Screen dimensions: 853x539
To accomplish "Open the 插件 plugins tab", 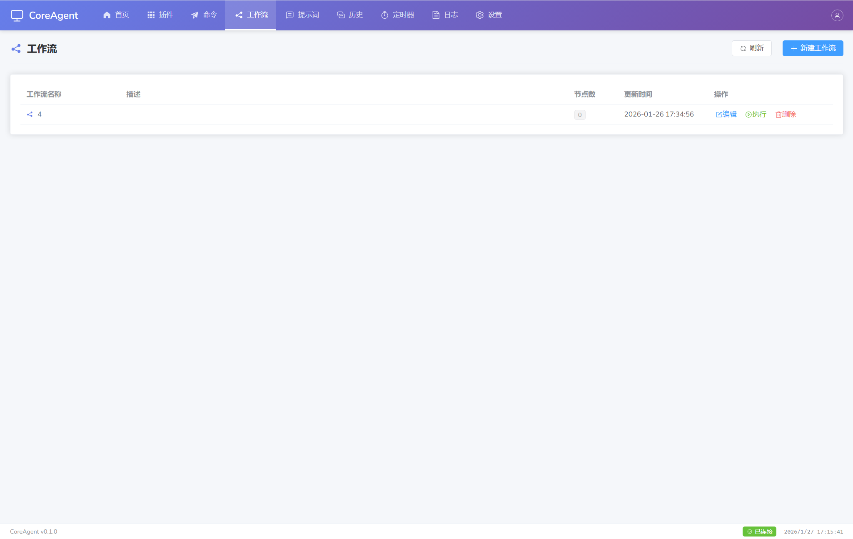I will pos(160,15).
